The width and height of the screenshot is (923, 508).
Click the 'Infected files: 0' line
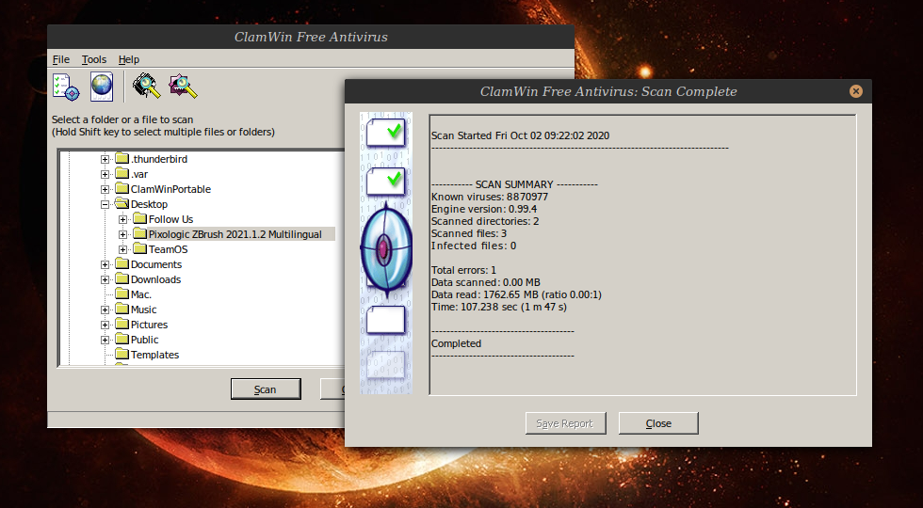pyautogui.click(x=474, y=246)
